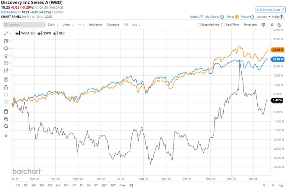Open the Daily interval dropdown

tap(53, 25)
